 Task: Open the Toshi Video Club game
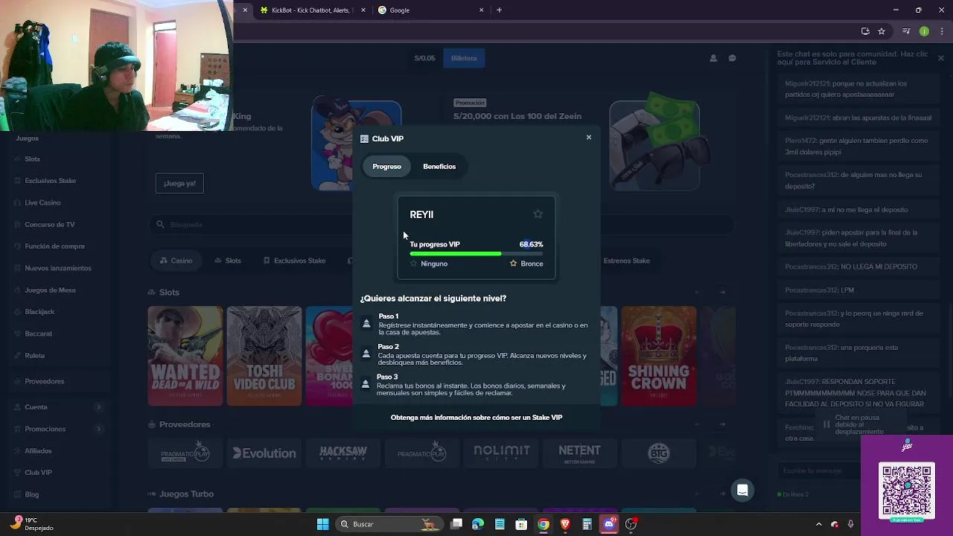[x=264, y=356]
